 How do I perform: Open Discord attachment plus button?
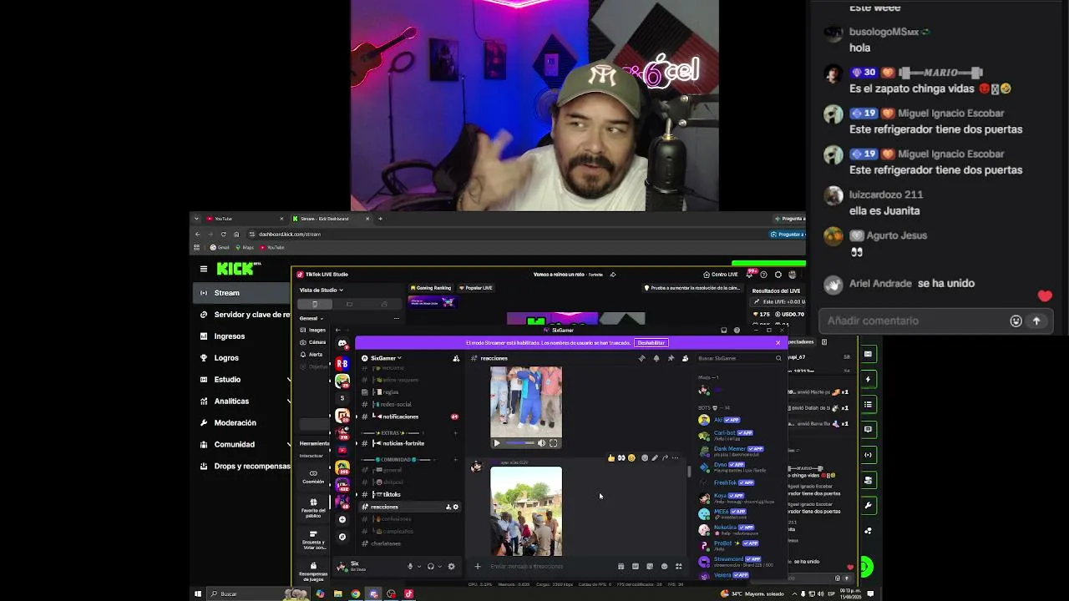point(478,567)
